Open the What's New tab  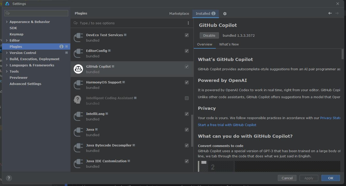point(229,44)
